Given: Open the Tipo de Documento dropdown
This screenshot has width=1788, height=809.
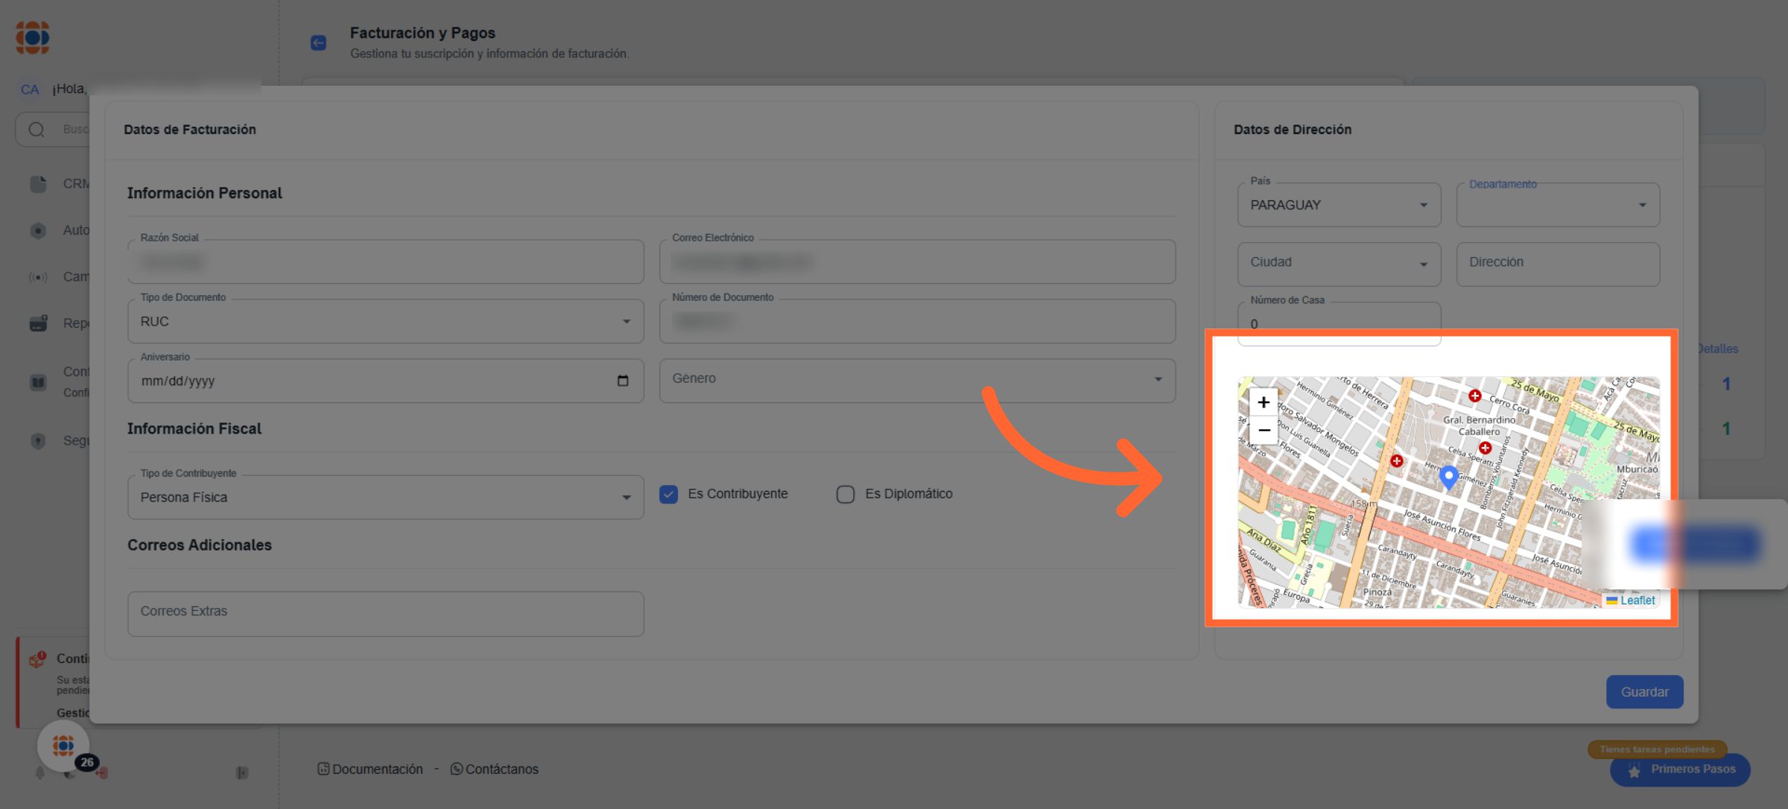Looking at the screenshot, I should point(385,322).
